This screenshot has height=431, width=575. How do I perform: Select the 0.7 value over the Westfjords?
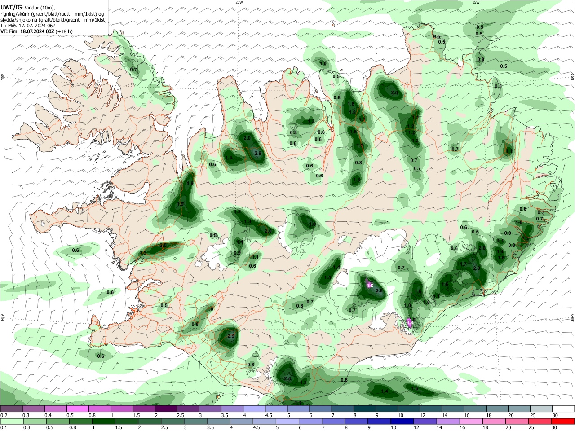coord(133,70)
